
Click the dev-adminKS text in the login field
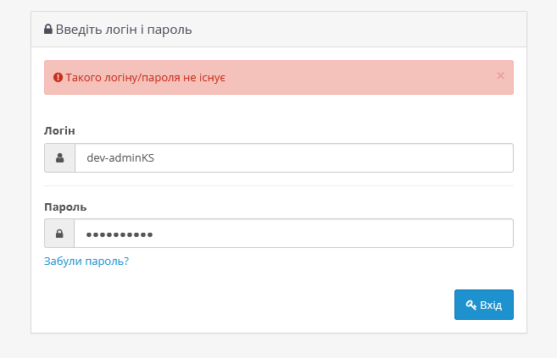pos(120,158)
